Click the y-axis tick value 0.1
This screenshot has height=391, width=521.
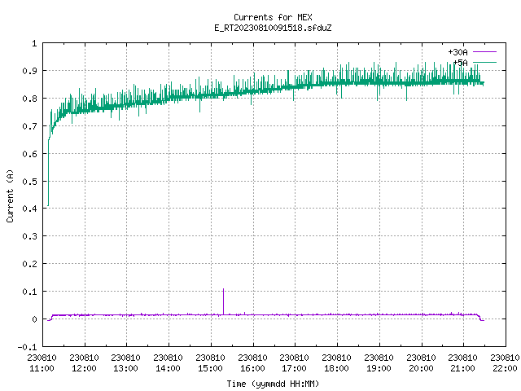[x=29, y=292]
